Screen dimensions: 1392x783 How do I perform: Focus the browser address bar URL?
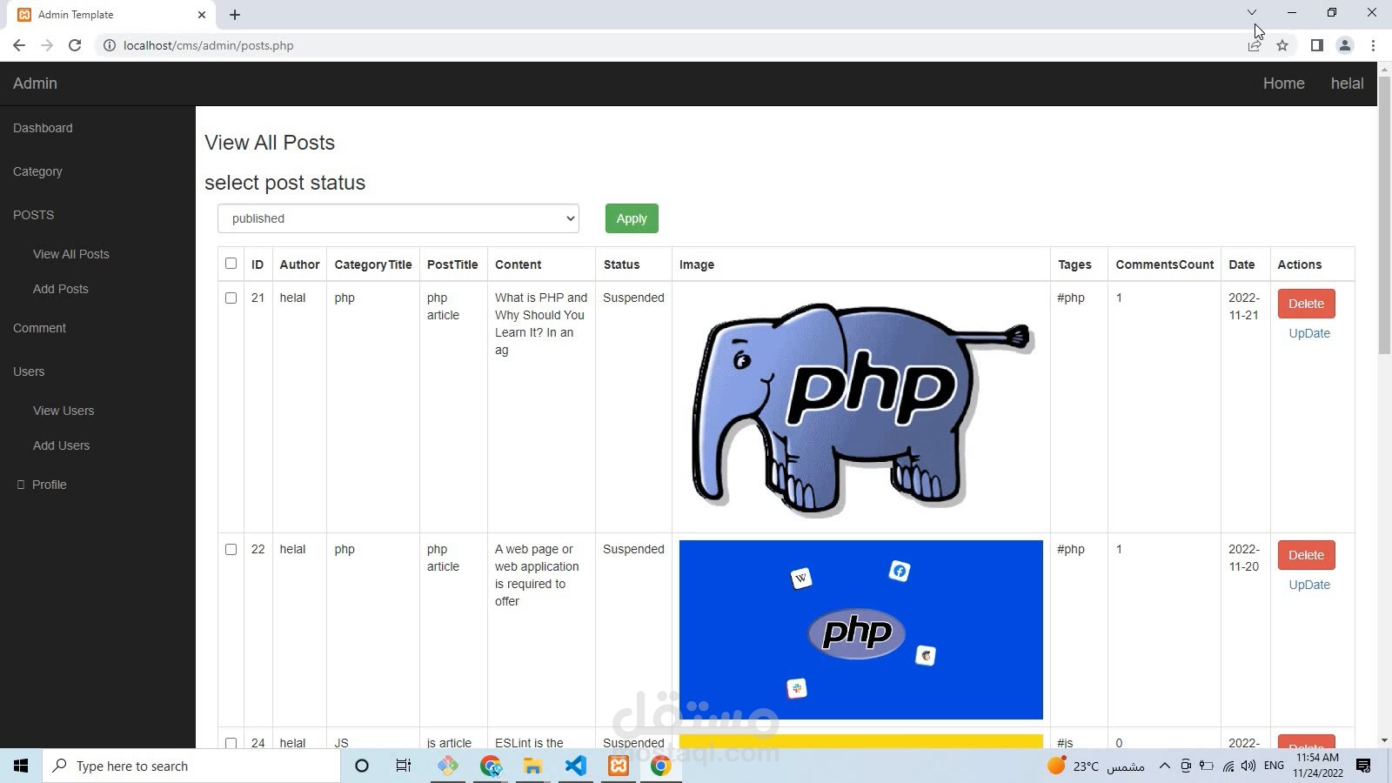209,45
